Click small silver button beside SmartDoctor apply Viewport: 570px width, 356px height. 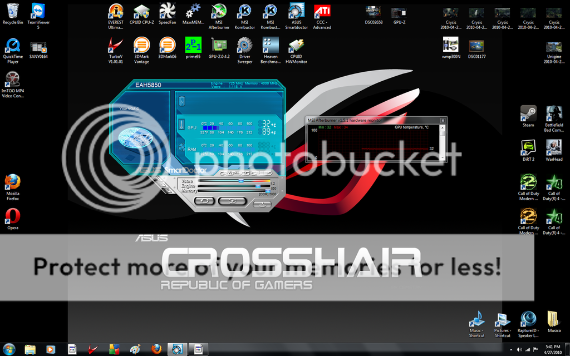click(262, 205)
